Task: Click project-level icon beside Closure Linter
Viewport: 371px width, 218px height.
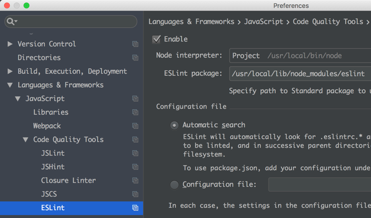Action: (135, 180)
